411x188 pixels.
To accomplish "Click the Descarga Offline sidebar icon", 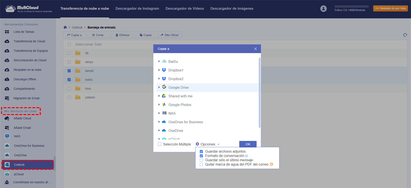I will 7,79.
